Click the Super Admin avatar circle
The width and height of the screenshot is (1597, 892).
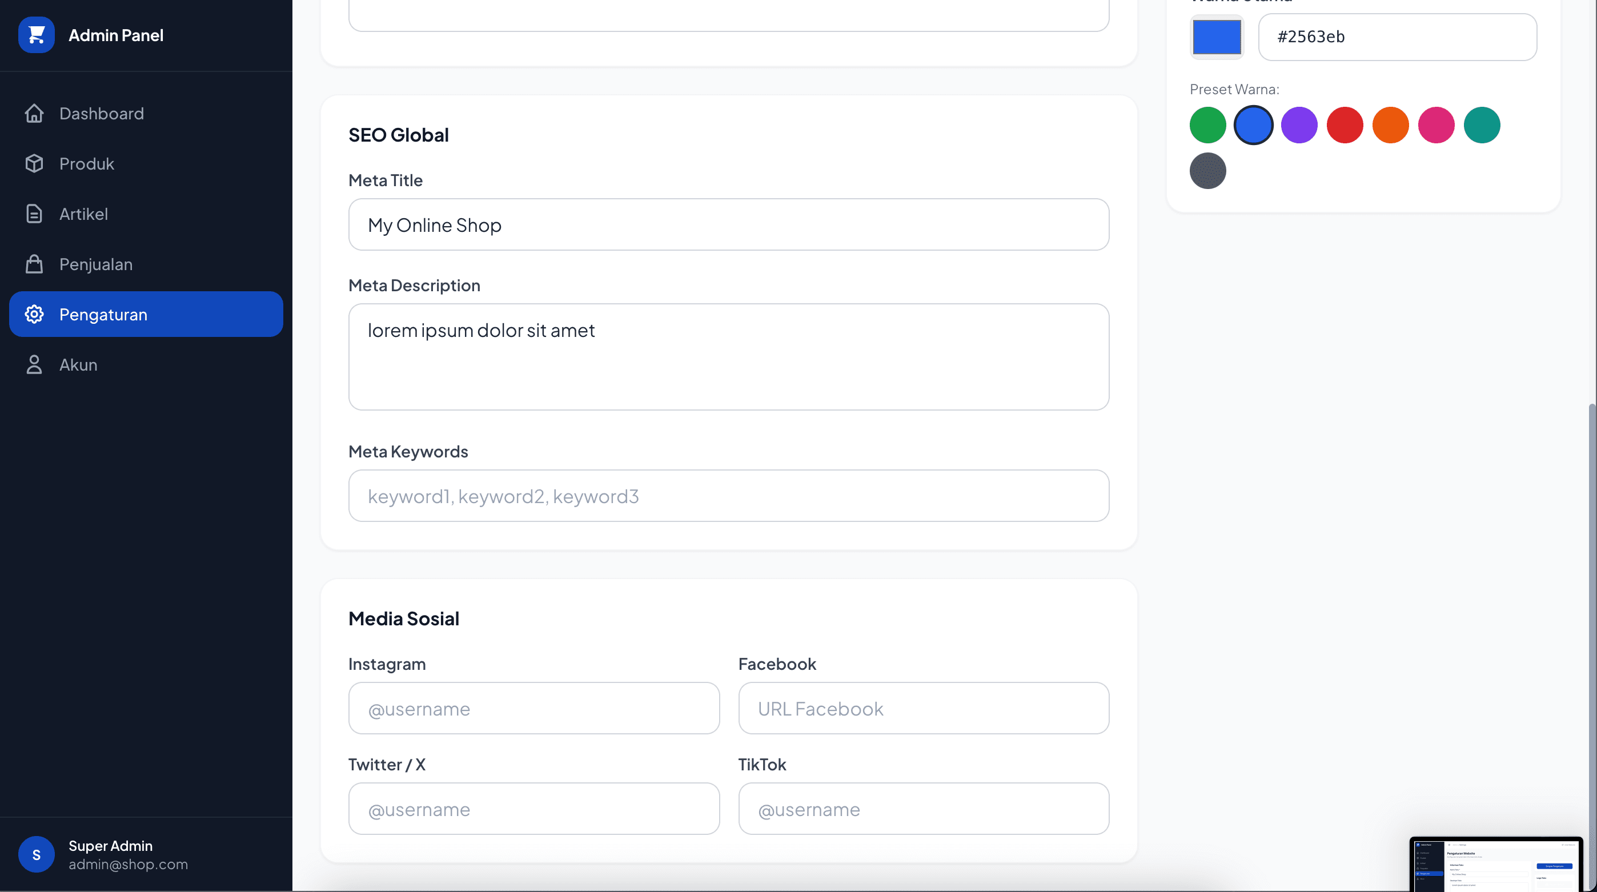pos(36,854)
